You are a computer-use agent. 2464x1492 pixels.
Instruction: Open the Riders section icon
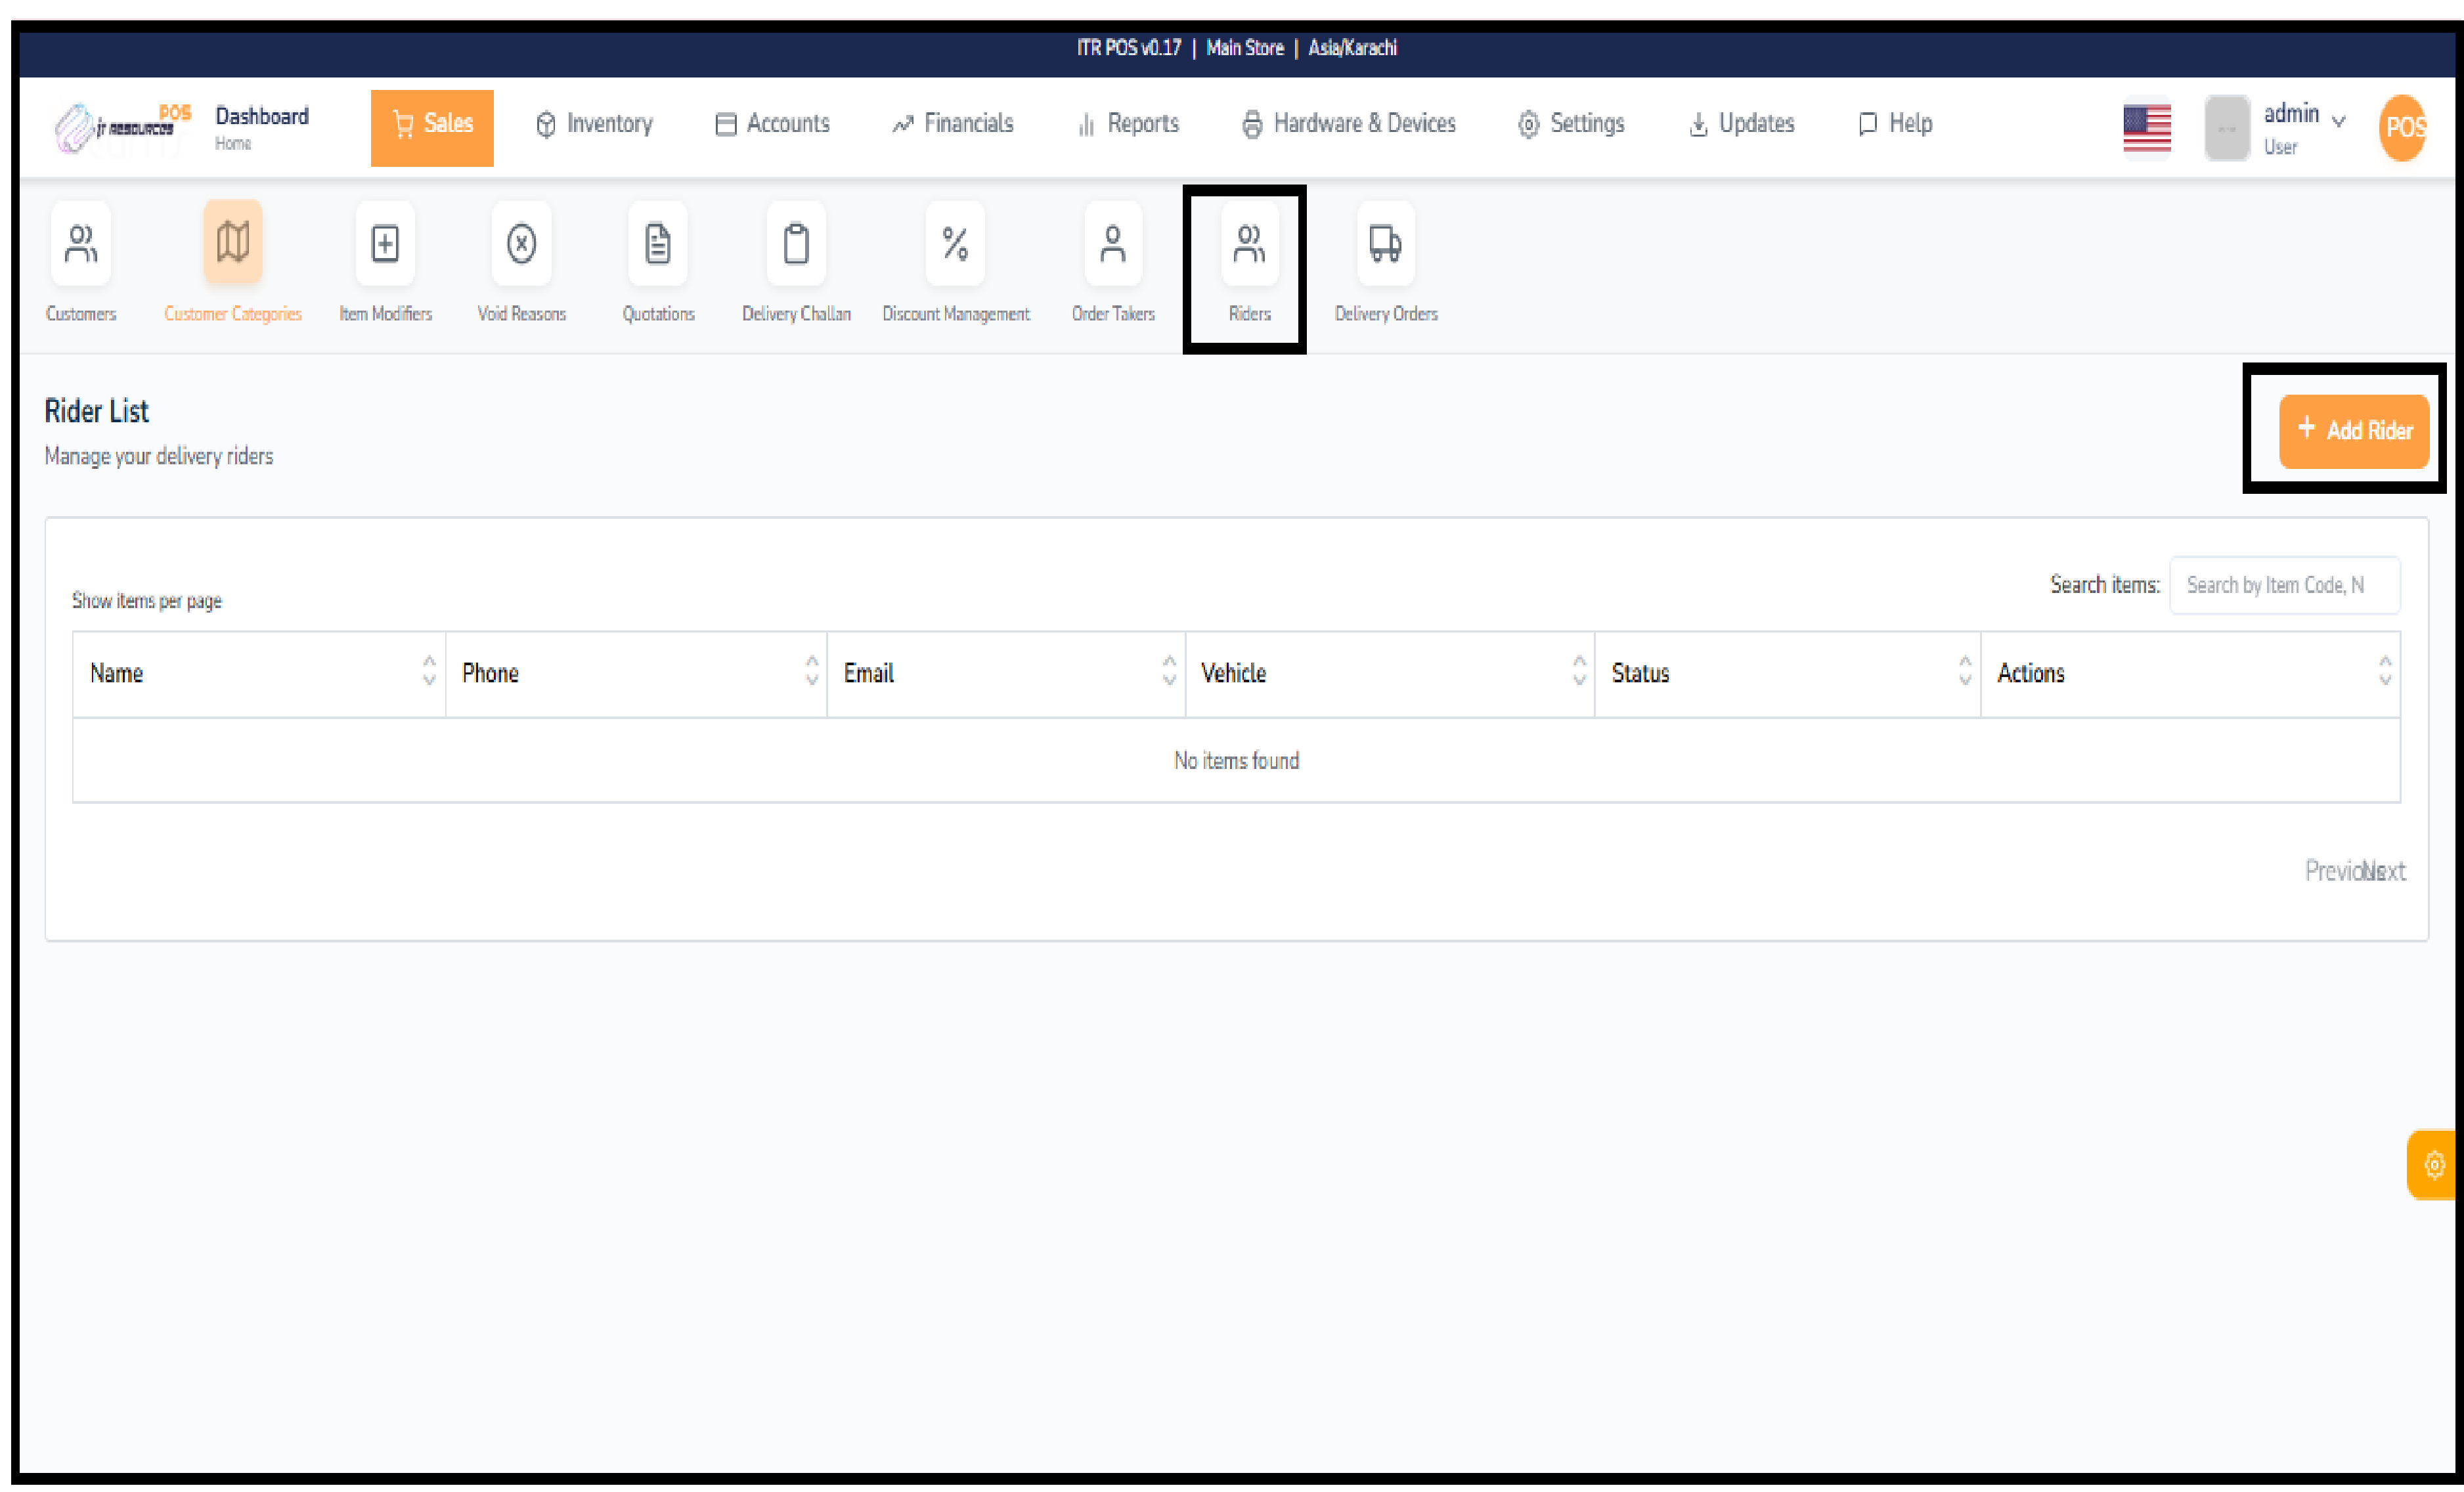(1249, 262)
